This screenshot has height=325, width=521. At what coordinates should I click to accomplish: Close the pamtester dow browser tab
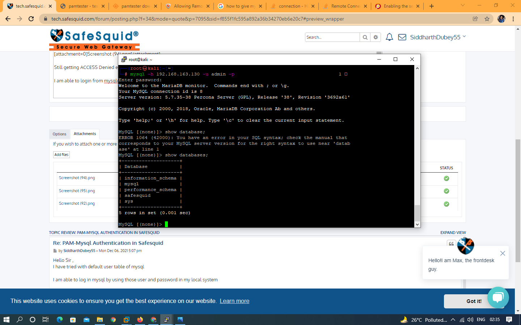156,6
